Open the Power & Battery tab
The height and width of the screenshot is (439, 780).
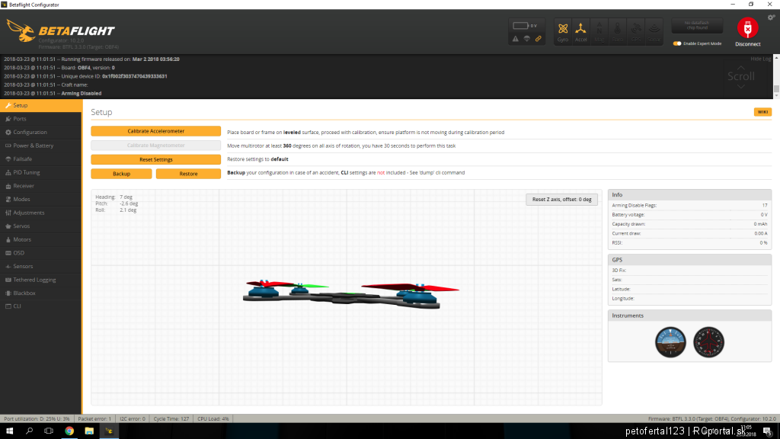[41, 146]
